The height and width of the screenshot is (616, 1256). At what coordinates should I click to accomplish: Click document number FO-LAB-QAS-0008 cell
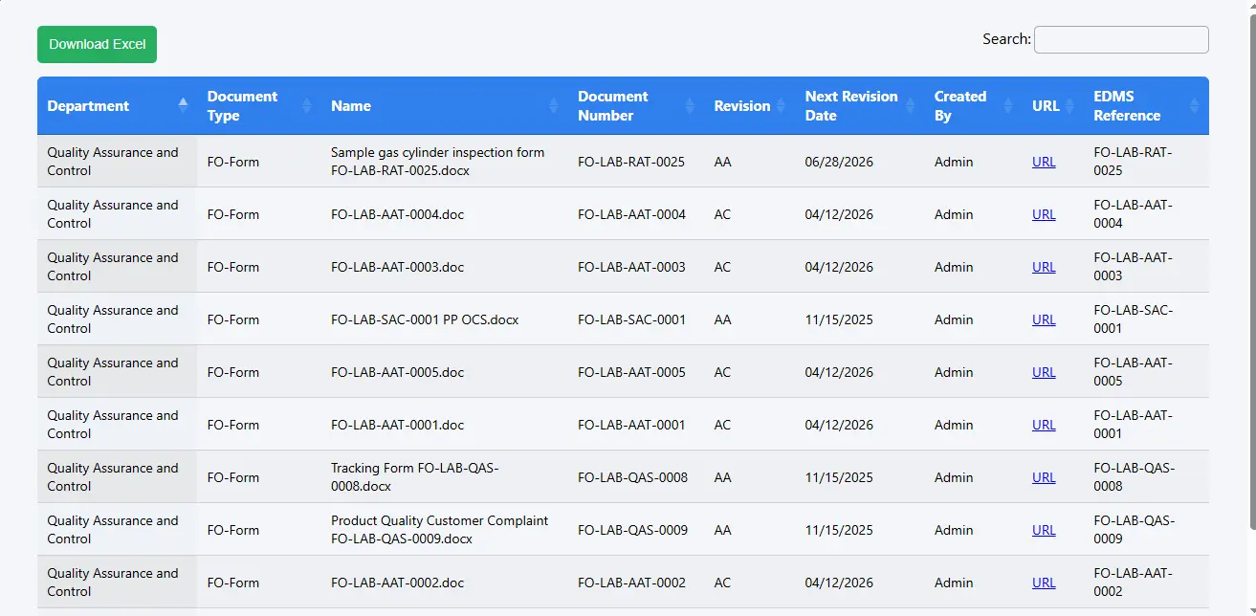[x=632, y=477]
